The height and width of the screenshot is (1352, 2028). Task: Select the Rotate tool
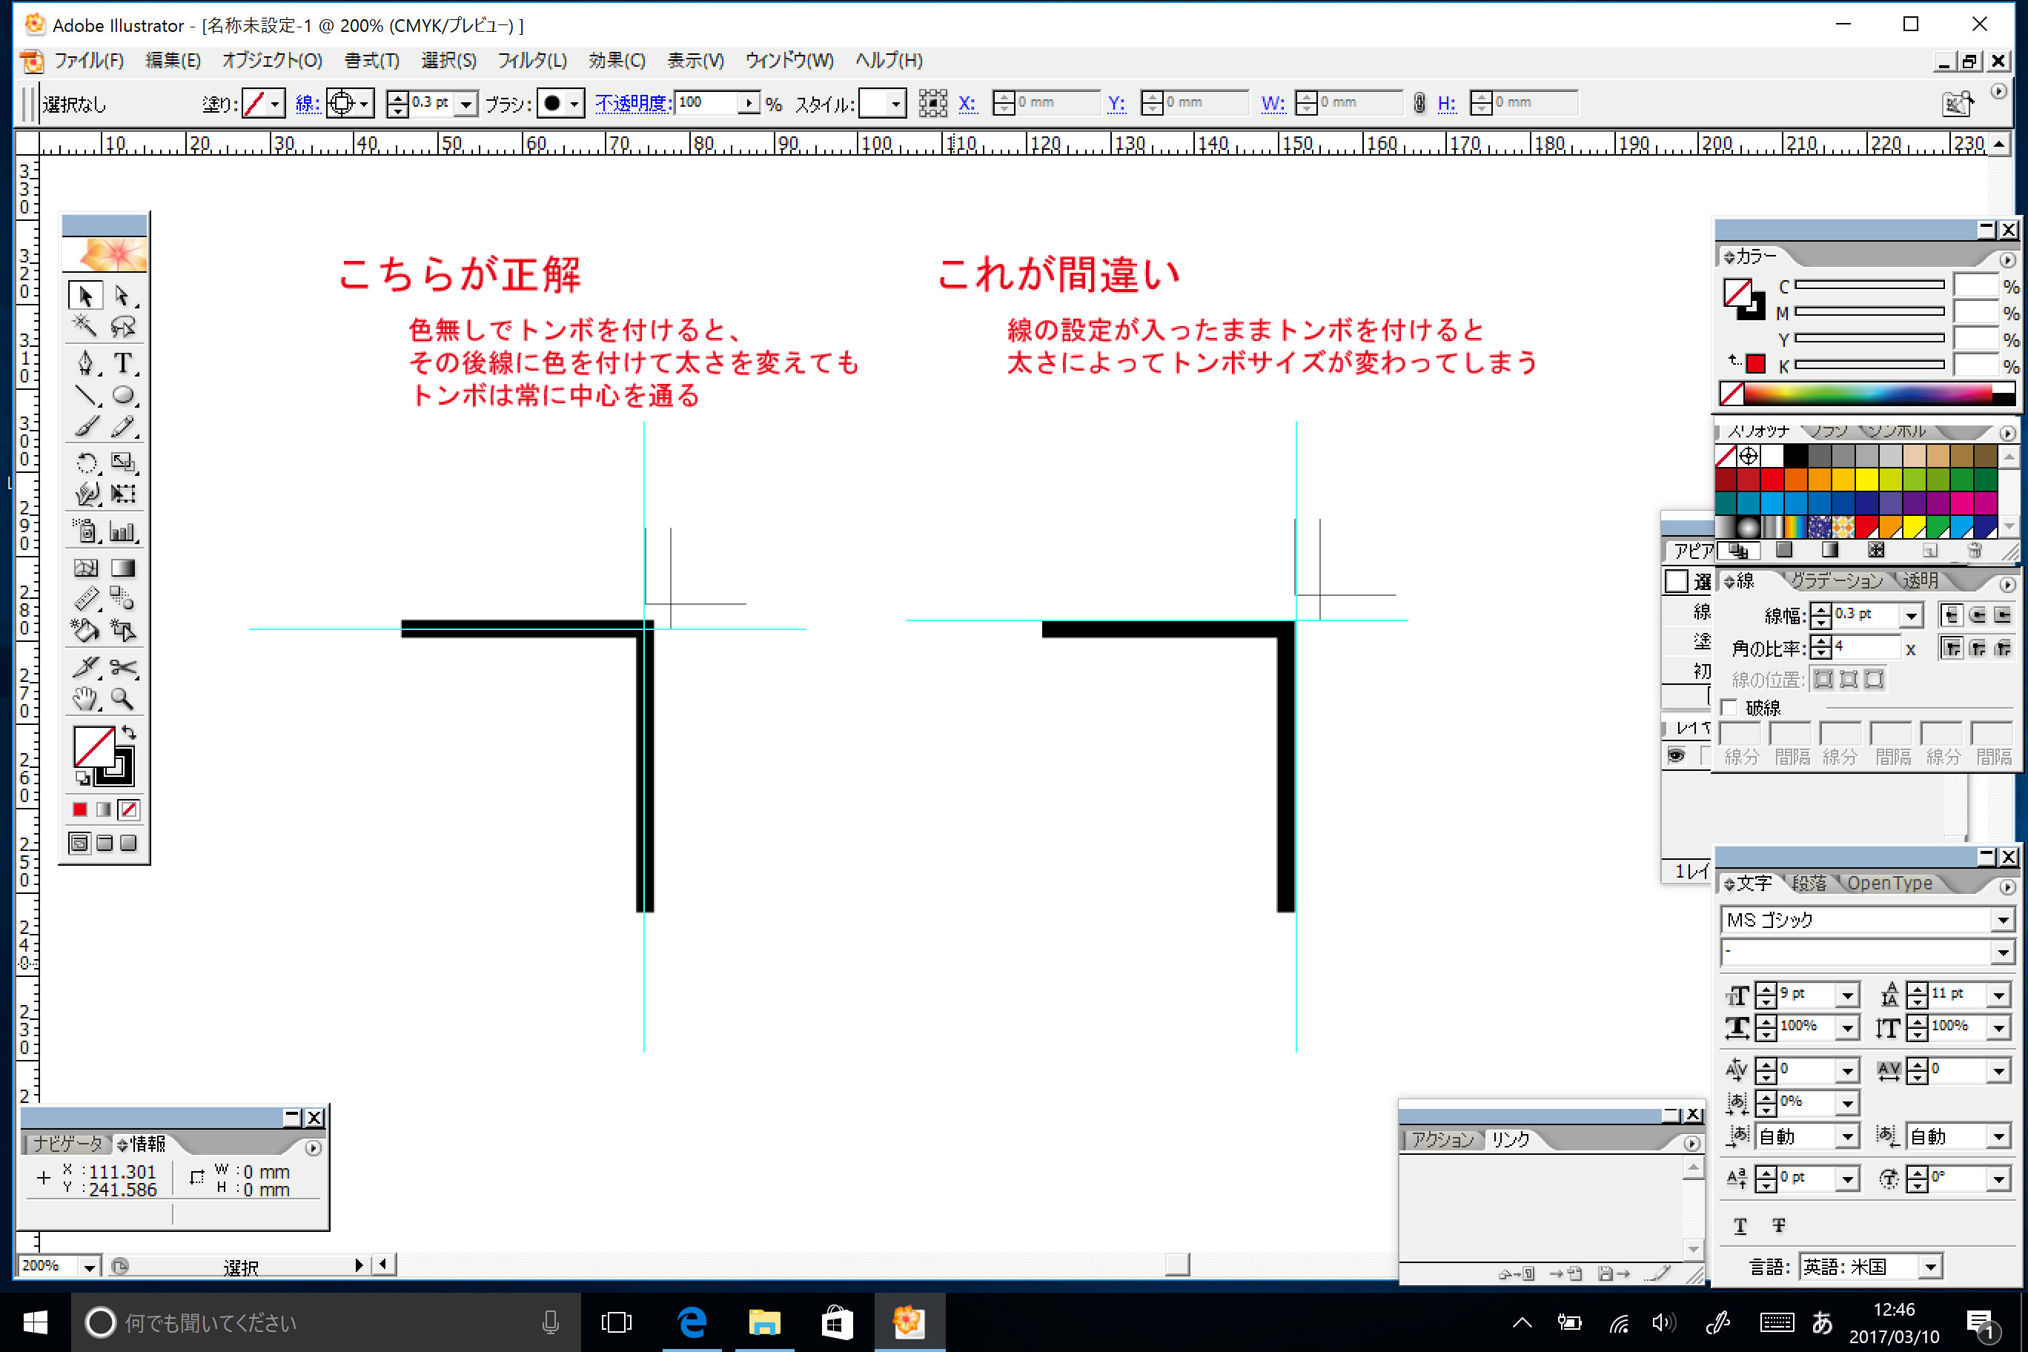[x=85, y=463]
